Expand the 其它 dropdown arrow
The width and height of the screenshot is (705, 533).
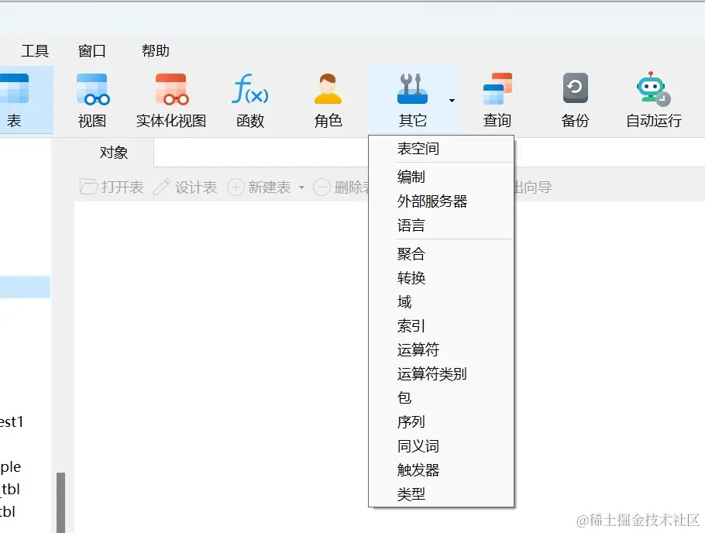(x=452, y=101)
